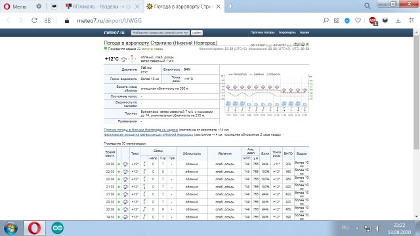Click the Облачность column header
The height and width of the screenshot is (236, 420).
coord(192,153)
